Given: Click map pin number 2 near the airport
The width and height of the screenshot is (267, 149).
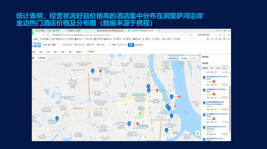Looking at the screenshot, I should (57, 118).
